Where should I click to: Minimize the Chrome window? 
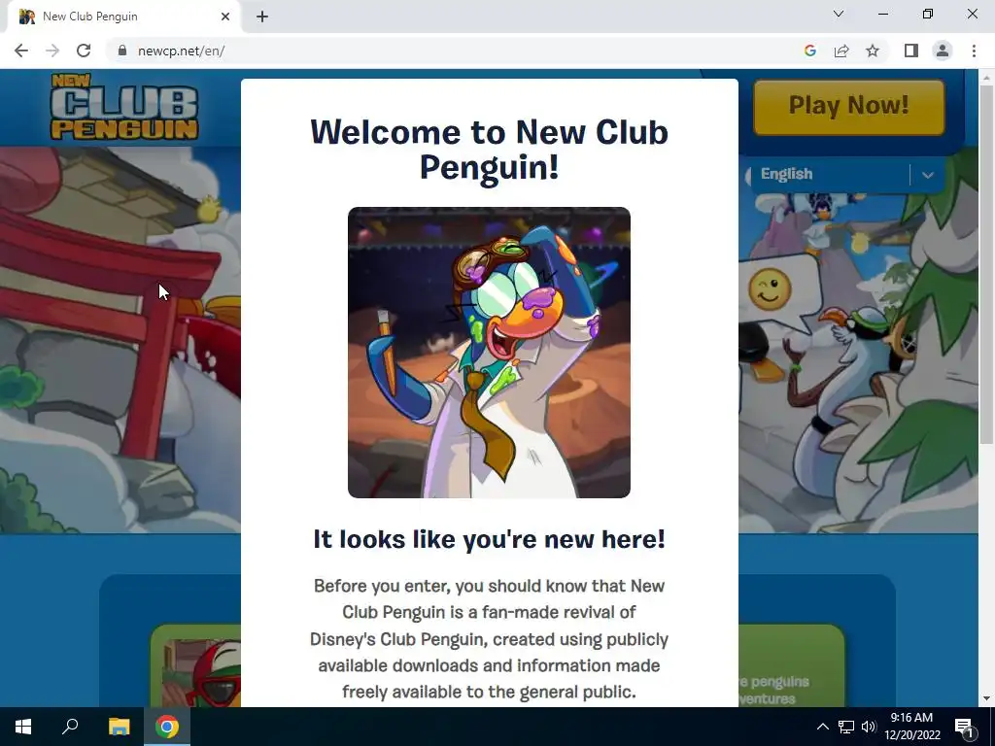(x=883, y=14)
